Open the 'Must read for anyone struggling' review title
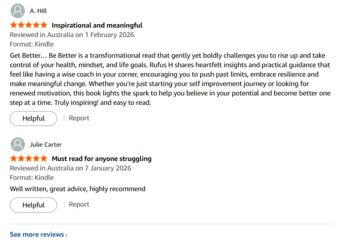This screenshot has width=342, height=240. pos(101,159)
